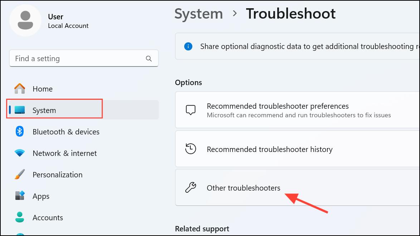
Task: Select the Troubleshoot page title
Action: (290, 14)
